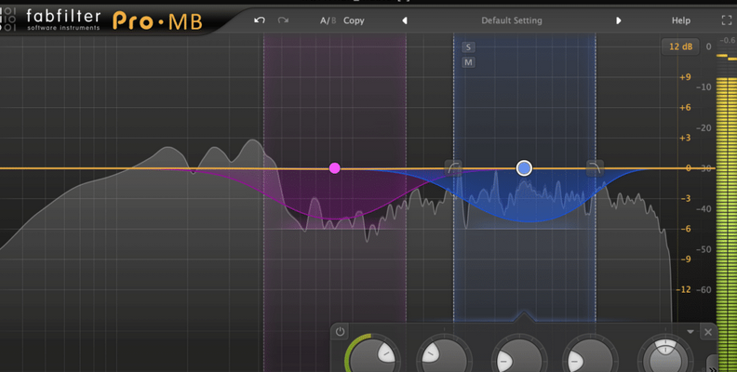Open the Default Setting preset menu
Viewport: 737px width, 372px height.
coord(511,20)
